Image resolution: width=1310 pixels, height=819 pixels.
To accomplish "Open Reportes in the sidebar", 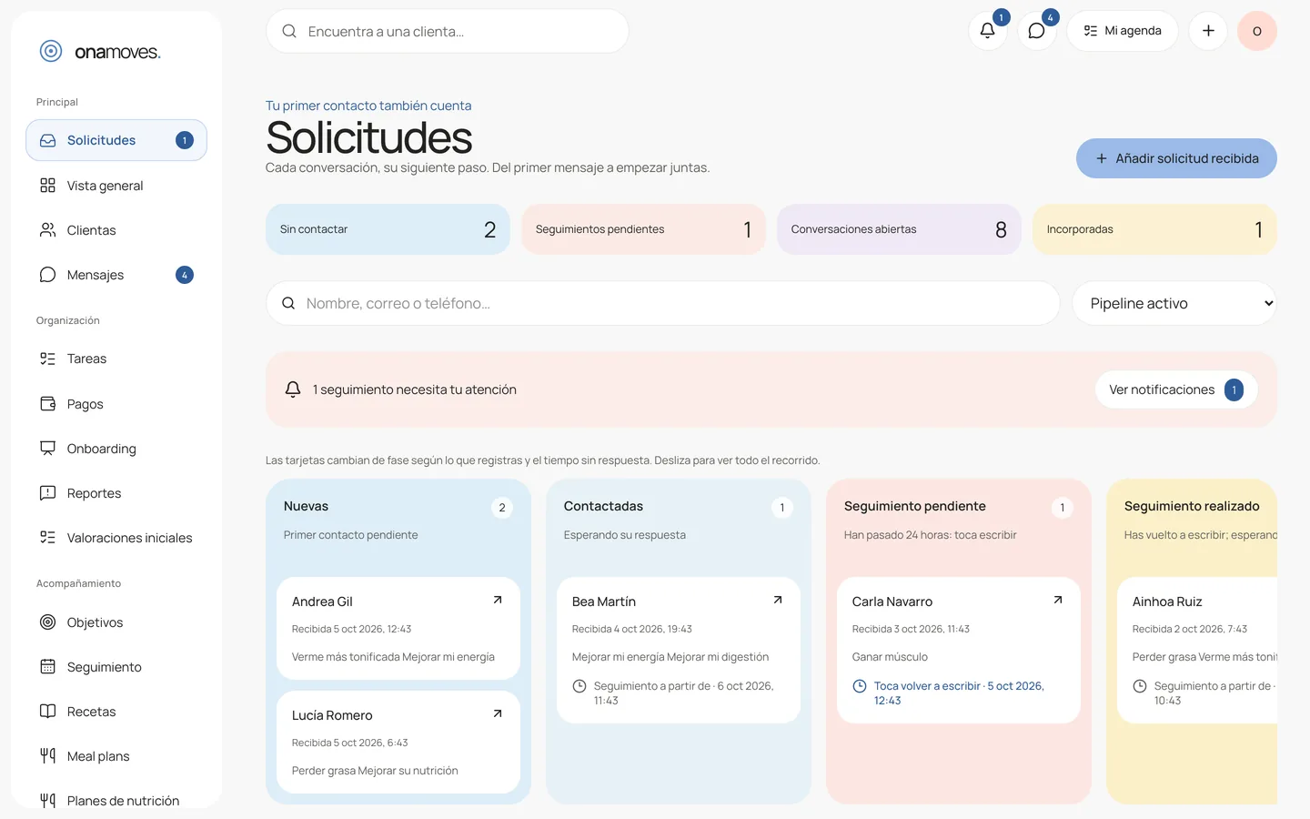I will [x=116, y=493].
